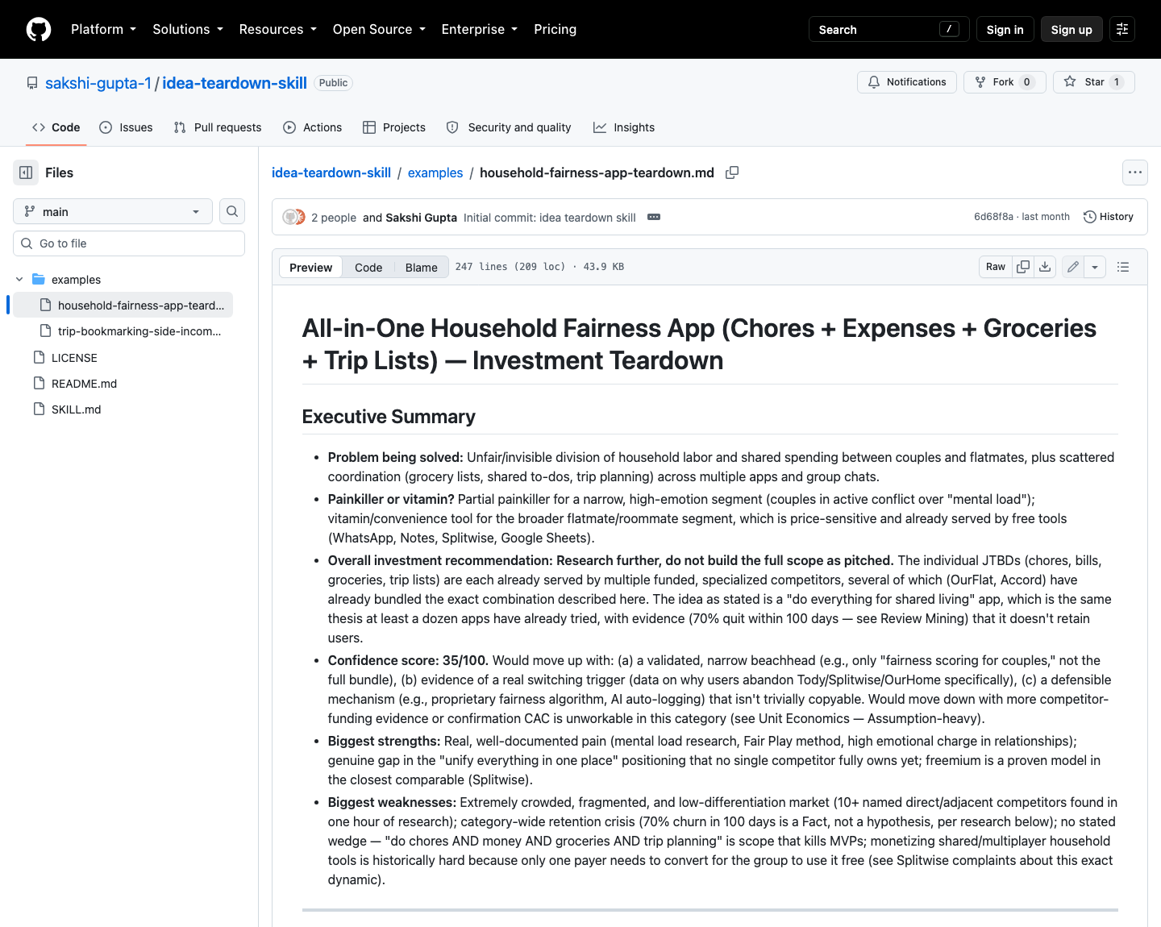The height and width of the screenshot is (927, 1161).
Task: Select the Preview view
Action: [x=310, y=268]
